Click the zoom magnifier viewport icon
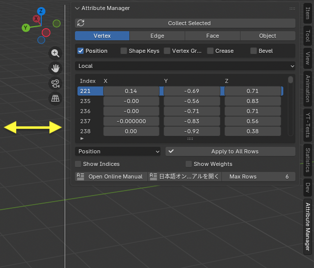 point(55,53)
